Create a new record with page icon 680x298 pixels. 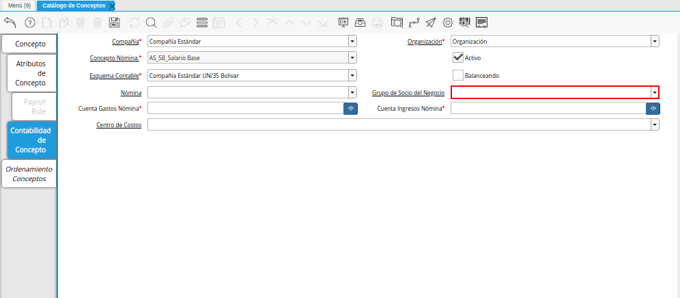tap(46, 23)
